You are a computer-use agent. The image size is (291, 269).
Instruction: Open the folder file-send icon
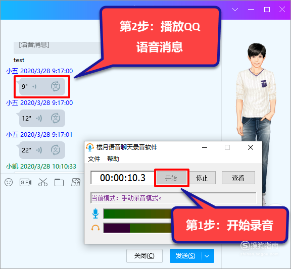59,182
